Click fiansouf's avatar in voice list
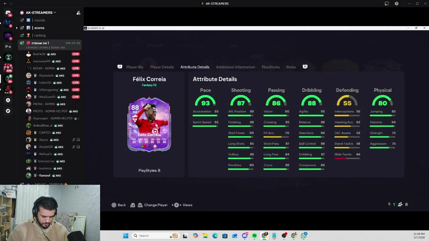 28,175
